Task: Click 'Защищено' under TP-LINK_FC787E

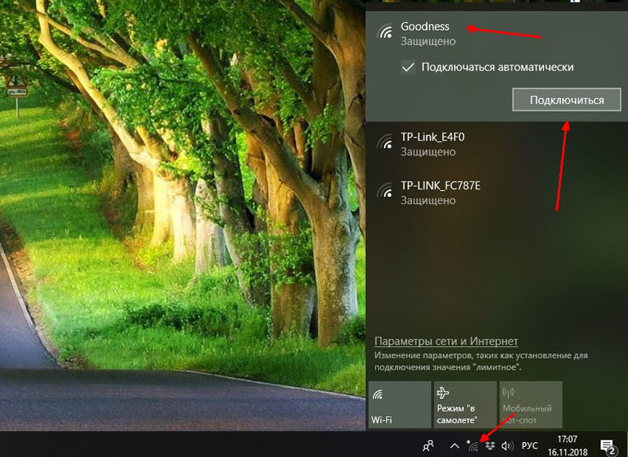Action: (x=428, y=200)
